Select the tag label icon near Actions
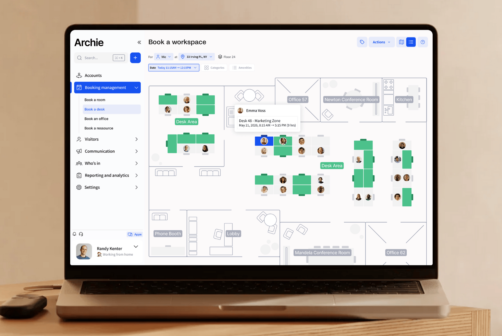This screenshot has height=336, width=502. [x=362, y=42]
